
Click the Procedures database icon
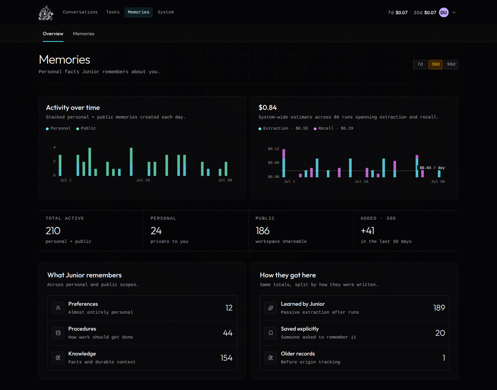point(58,333)
